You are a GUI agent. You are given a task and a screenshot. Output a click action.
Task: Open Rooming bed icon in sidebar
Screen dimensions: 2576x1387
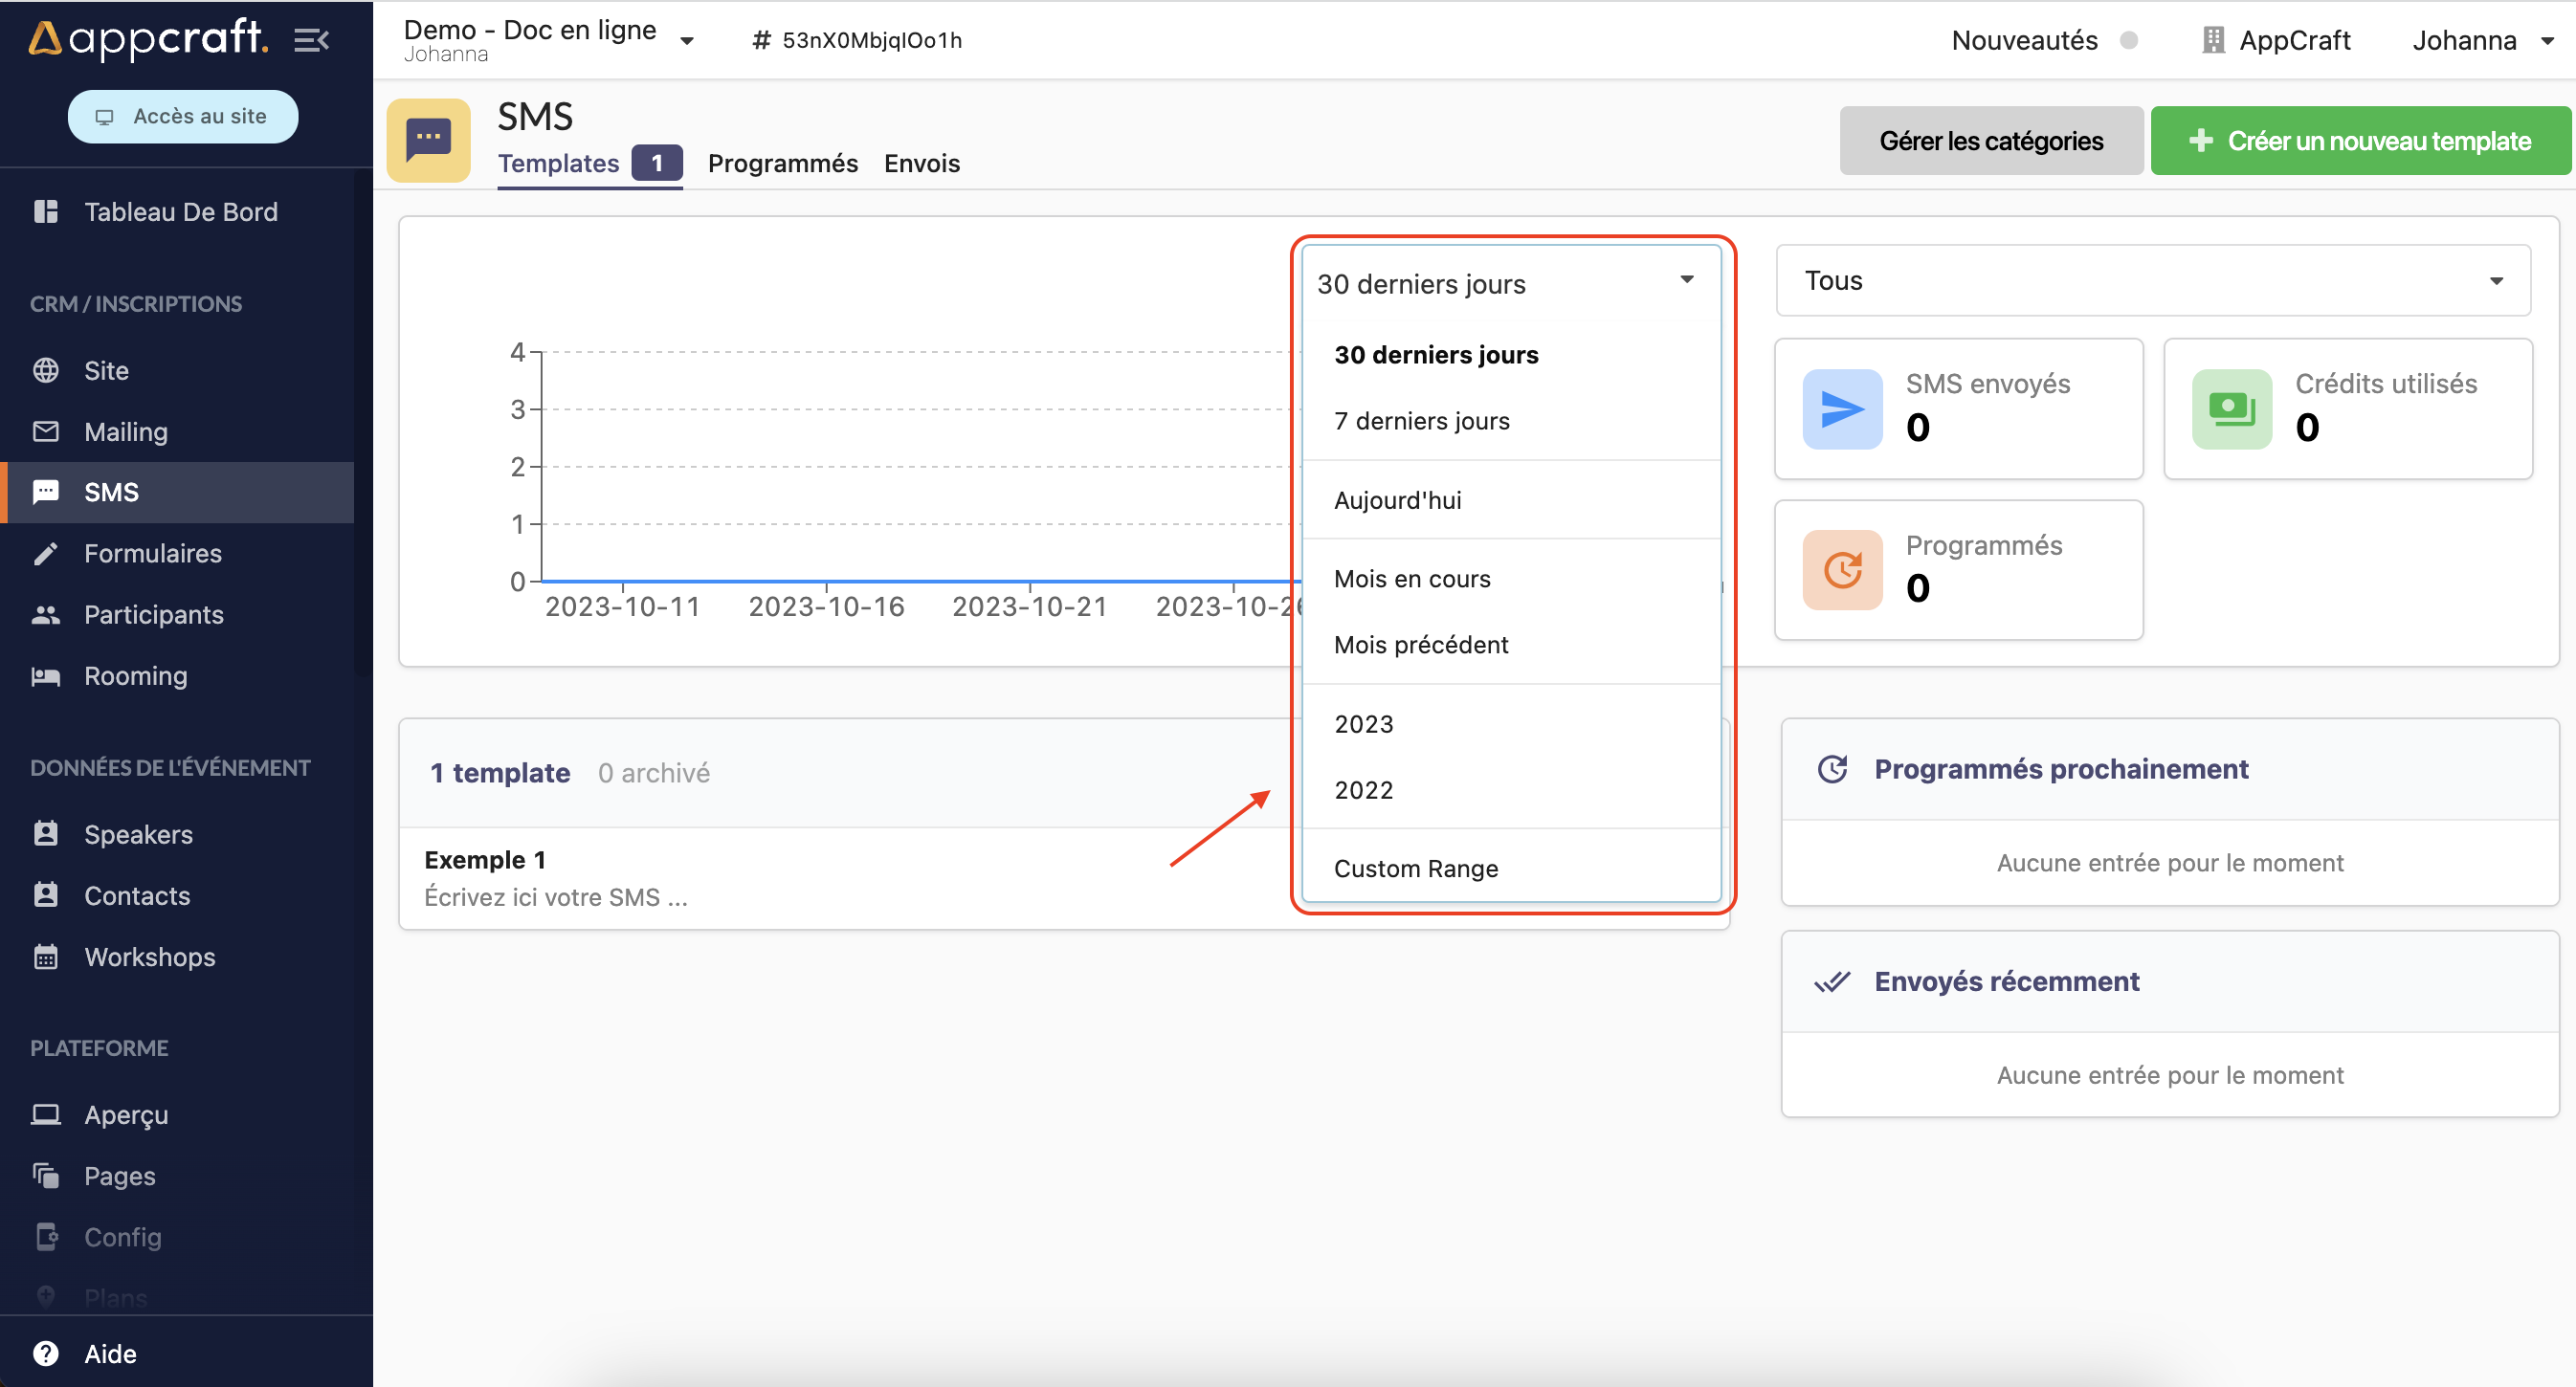click(x=46, y=676)
